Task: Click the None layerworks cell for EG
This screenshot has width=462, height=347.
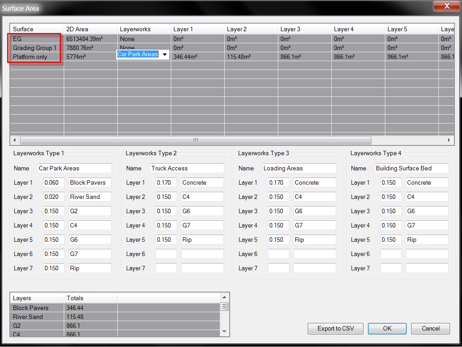Action: point(144,39)
